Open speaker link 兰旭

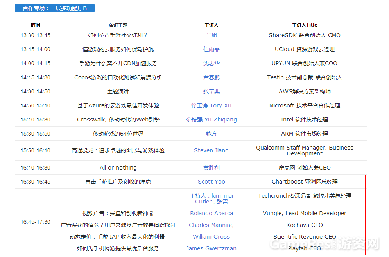[212, 35]
